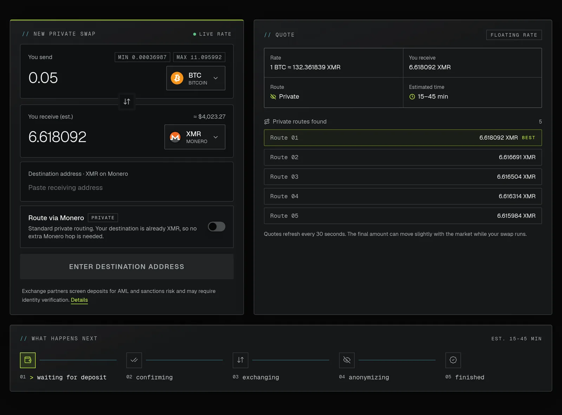Click the anonymizing step label

point(369,377)
